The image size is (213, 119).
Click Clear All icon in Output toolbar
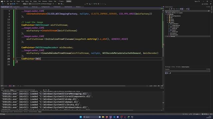(44, 90)
